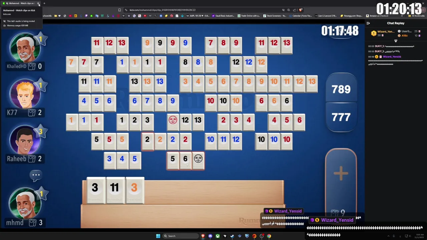
Task: Close the Mohammd Kick browser tab
Action: [x=38, y=3]
